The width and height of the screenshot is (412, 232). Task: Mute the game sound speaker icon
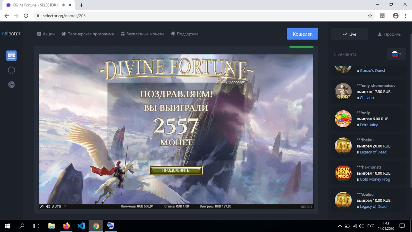pos(48,207)
